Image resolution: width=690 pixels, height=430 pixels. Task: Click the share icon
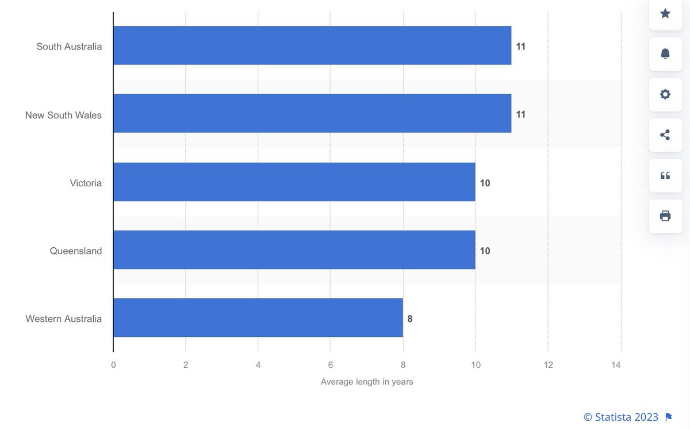tap(665, 135)
